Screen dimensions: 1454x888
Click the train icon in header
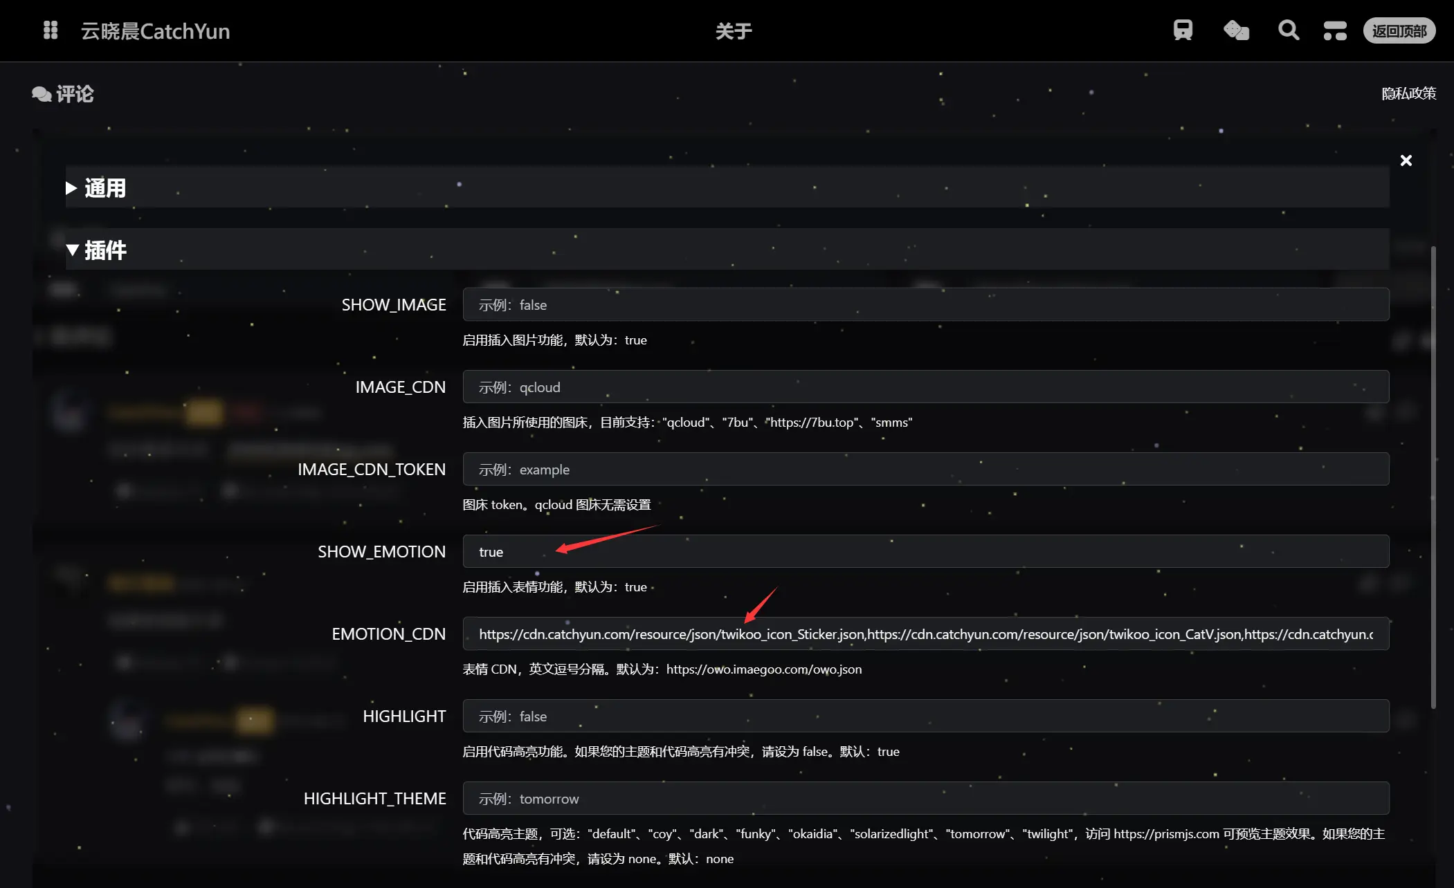pyautogui.click(x=1183, y=30)
